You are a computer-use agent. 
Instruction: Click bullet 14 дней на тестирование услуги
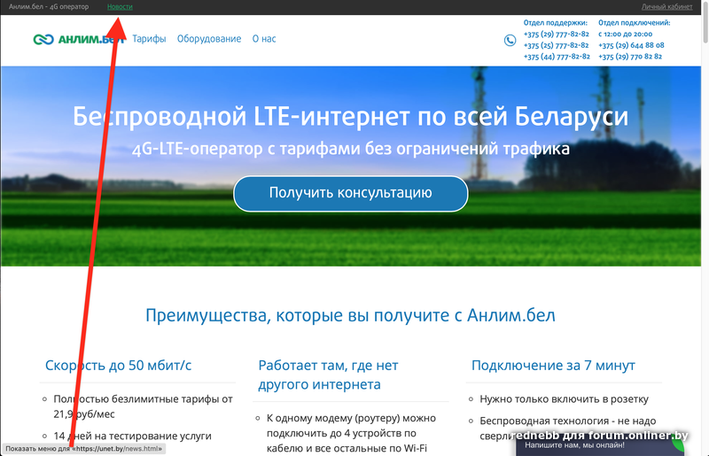(132, 437)
